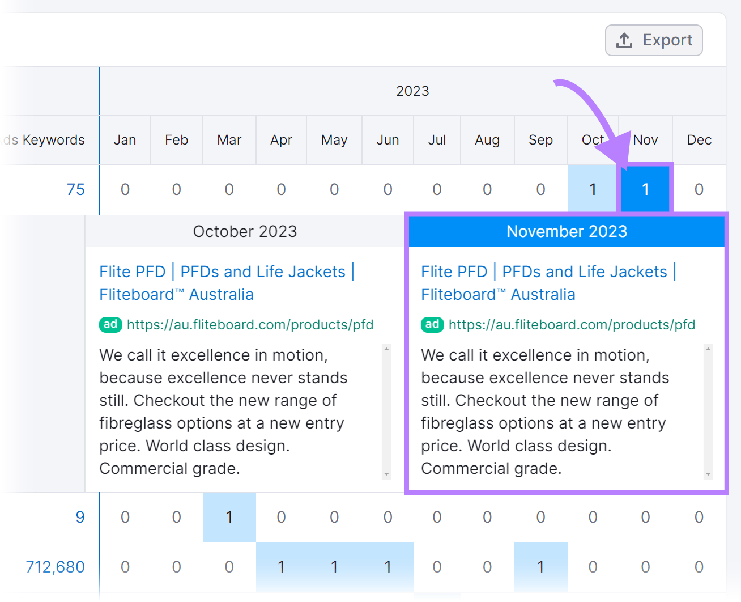Viewport: 741px width, 602px height.
Task: Click the upload icon inside Export
Action: (624, 40)
